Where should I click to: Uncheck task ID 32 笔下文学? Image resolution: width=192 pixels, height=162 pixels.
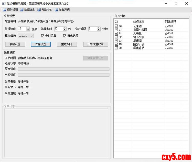point(116,37)
